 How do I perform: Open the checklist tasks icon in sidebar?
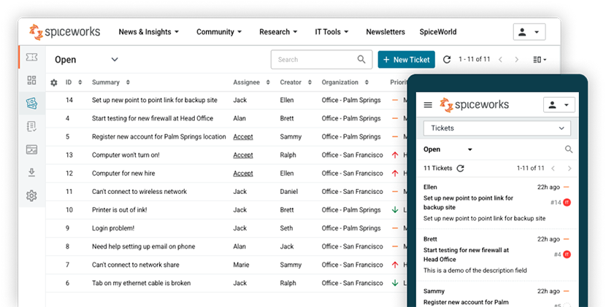point(31,126)
